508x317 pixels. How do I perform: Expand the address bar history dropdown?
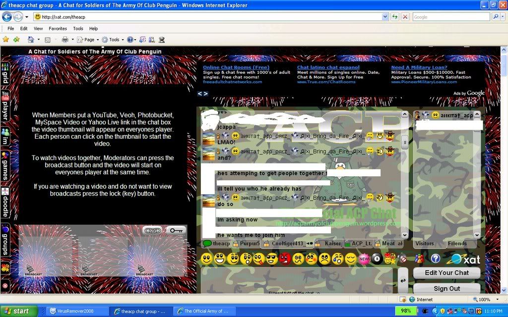tap(385, 17)
